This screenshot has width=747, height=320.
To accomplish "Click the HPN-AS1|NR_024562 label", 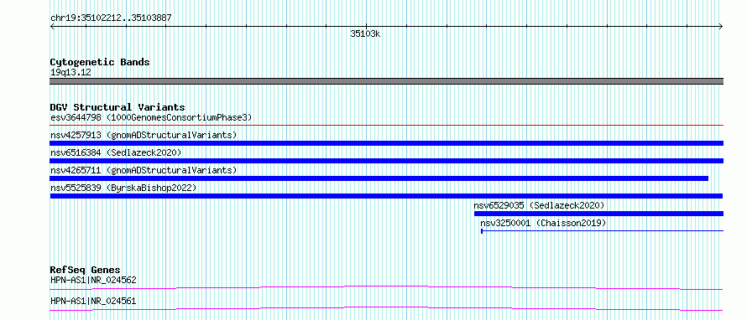I will click(x=93, y=280).
